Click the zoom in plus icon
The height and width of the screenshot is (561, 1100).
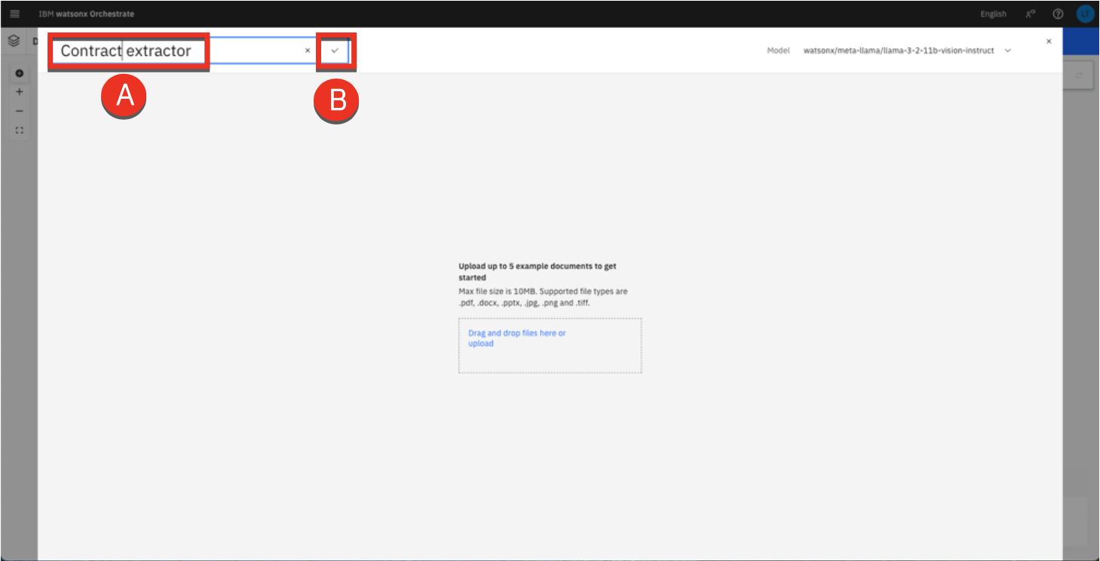(20, 92)
